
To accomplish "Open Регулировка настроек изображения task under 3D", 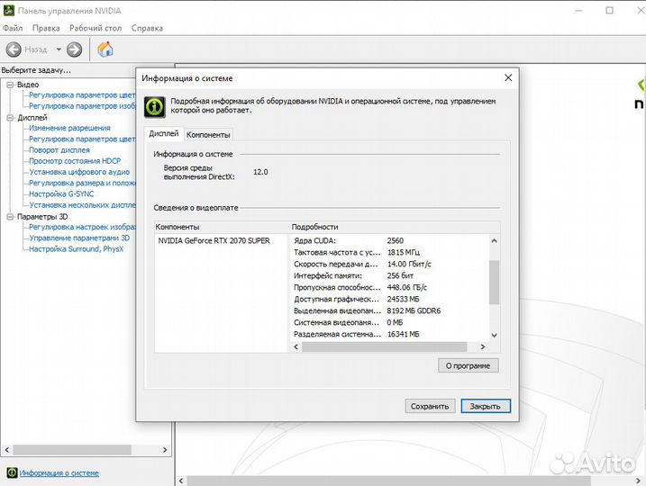I will point(82,227).
